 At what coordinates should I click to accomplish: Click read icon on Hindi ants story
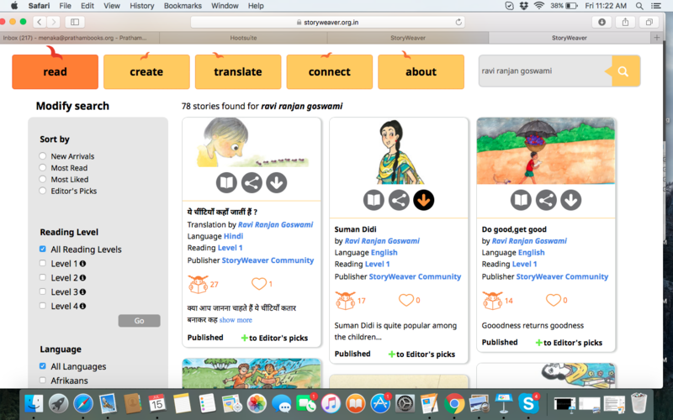pyautogui.click(x=226, y=182)
